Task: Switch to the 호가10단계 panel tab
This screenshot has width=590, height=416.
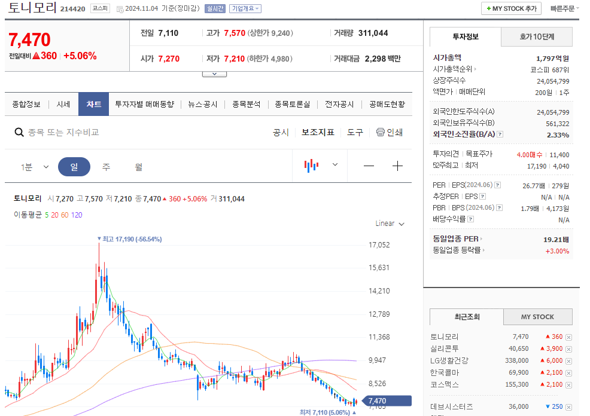Action: (537, 37)
